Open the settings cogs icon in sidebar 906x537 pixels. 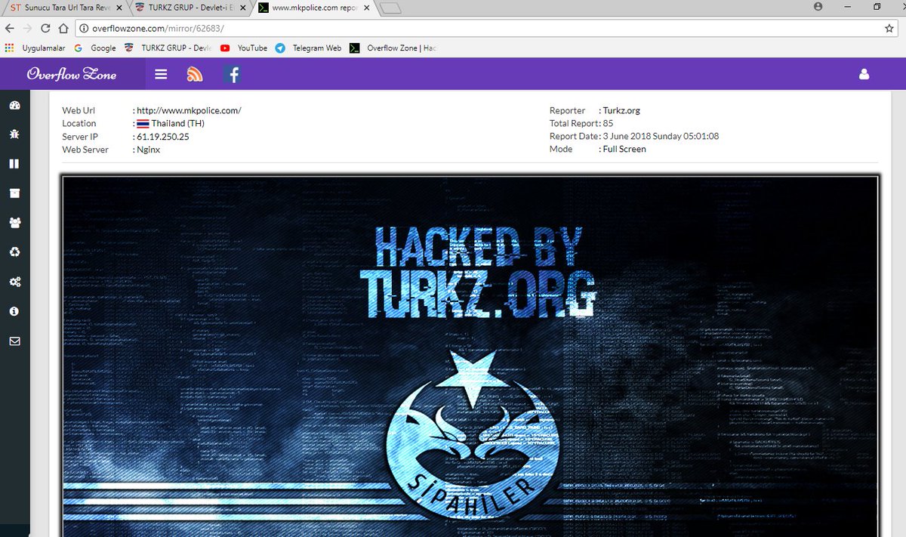14,282
